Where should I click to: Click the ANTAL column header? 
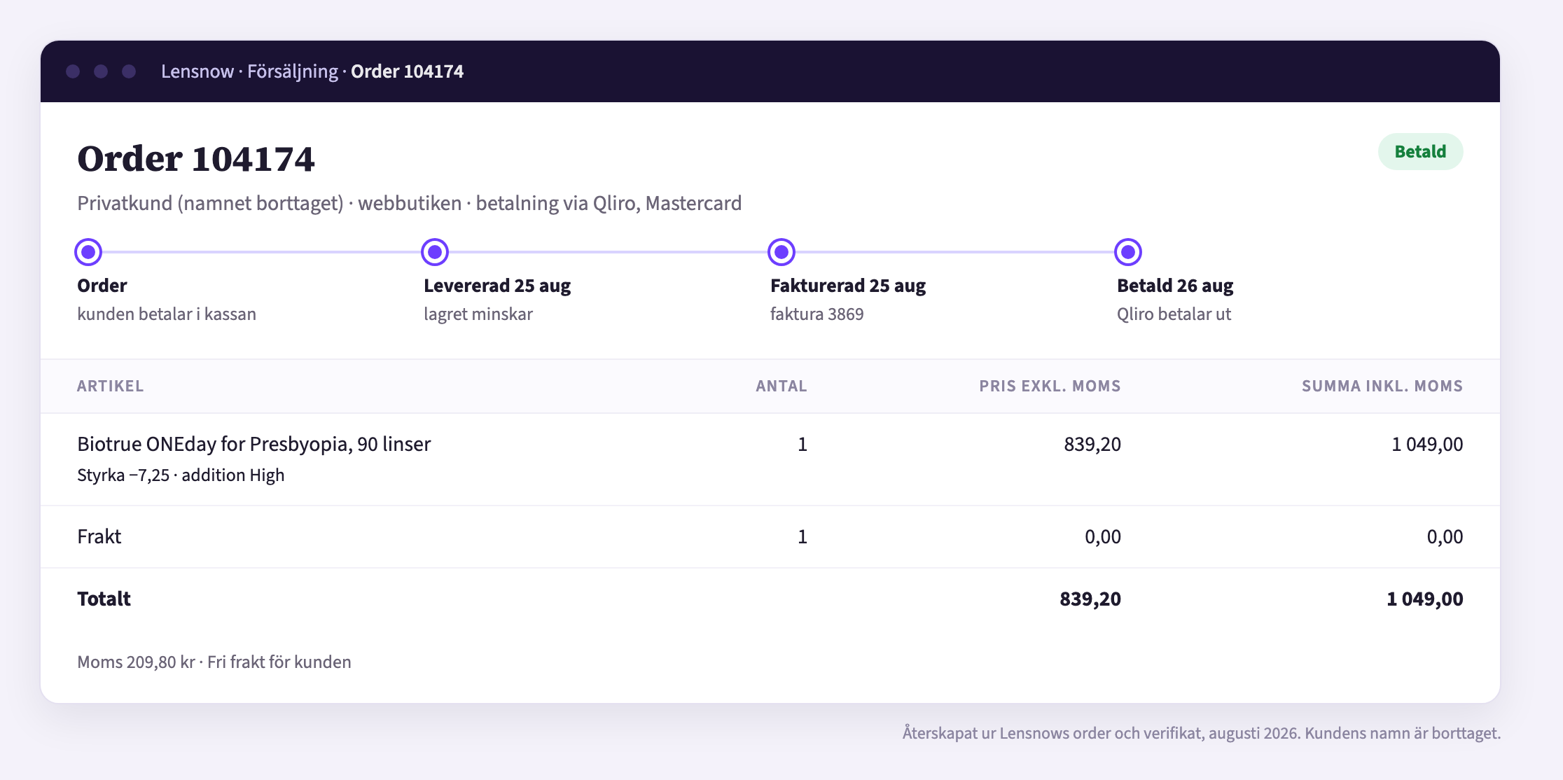(x=781, y=386)
